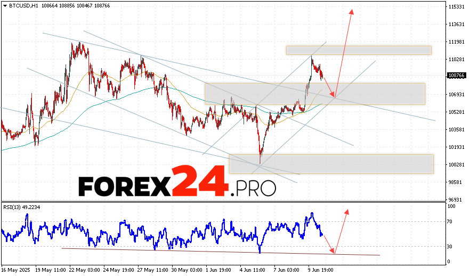Select the brown RSI trendline
Viewport: 470px width, 276px height.
(x=213, y=252)
